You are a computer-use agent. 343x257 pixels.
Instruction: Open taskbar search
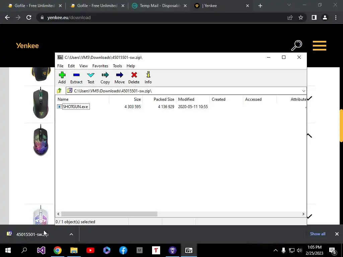tap(24, 250)
